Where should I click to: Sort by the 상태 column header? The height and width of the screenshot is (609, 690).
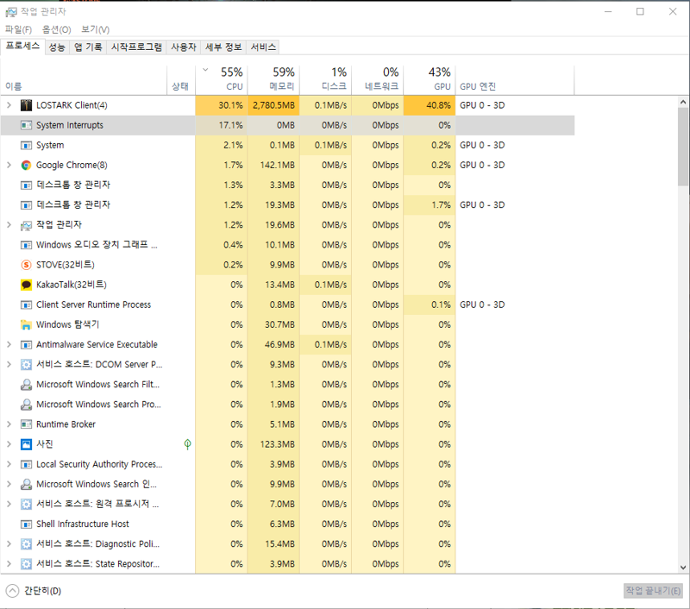pos(181,79)
